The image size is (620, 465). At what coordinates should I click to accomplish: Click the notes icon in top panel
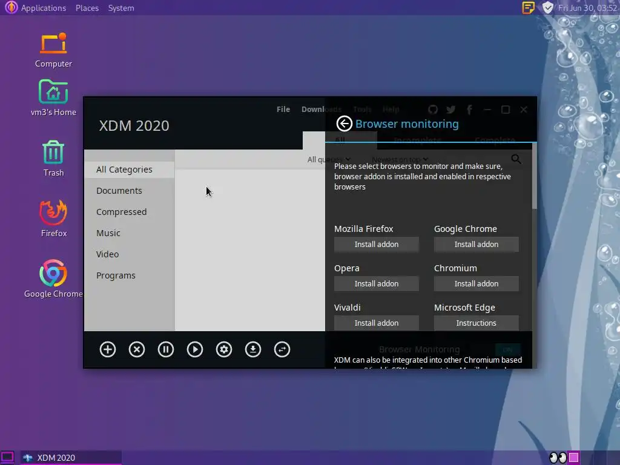[528, 7]
